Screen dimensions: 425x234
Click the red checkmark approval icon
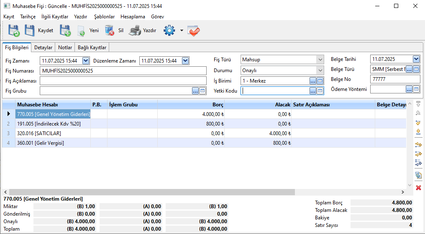point(193,30)
